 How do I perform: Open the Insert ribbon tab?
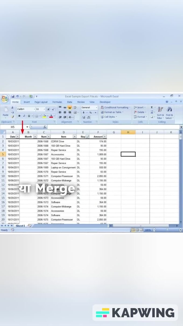(27, 102)
